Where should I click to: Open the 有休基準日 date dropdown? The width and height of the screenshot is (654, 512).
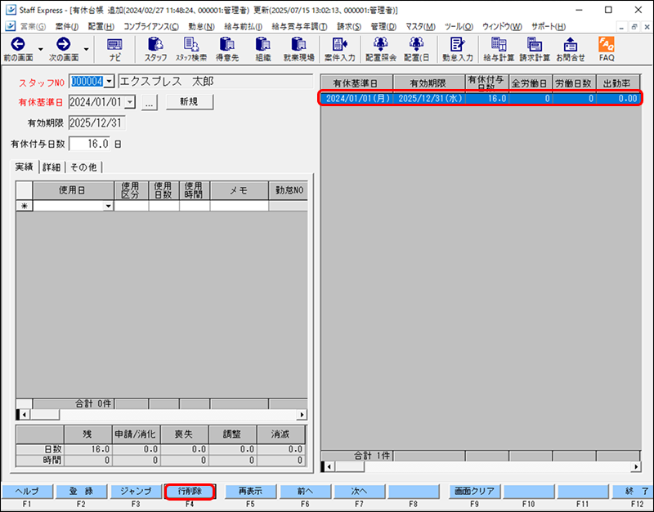130,101
